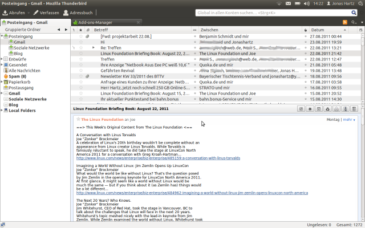The height and width of the screenshot is (228, 365).
Task: Open the tab list dropdown arrow
Action: (x=362, y=22)
